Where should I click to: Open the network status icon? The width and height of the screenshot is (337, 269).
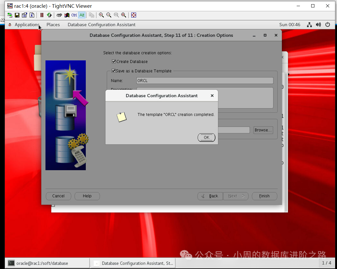[x=309, y=25]
